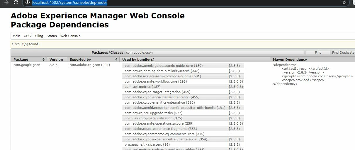Click the Packages/Classes search field
The image size is (355, 150).
[215, 53]
